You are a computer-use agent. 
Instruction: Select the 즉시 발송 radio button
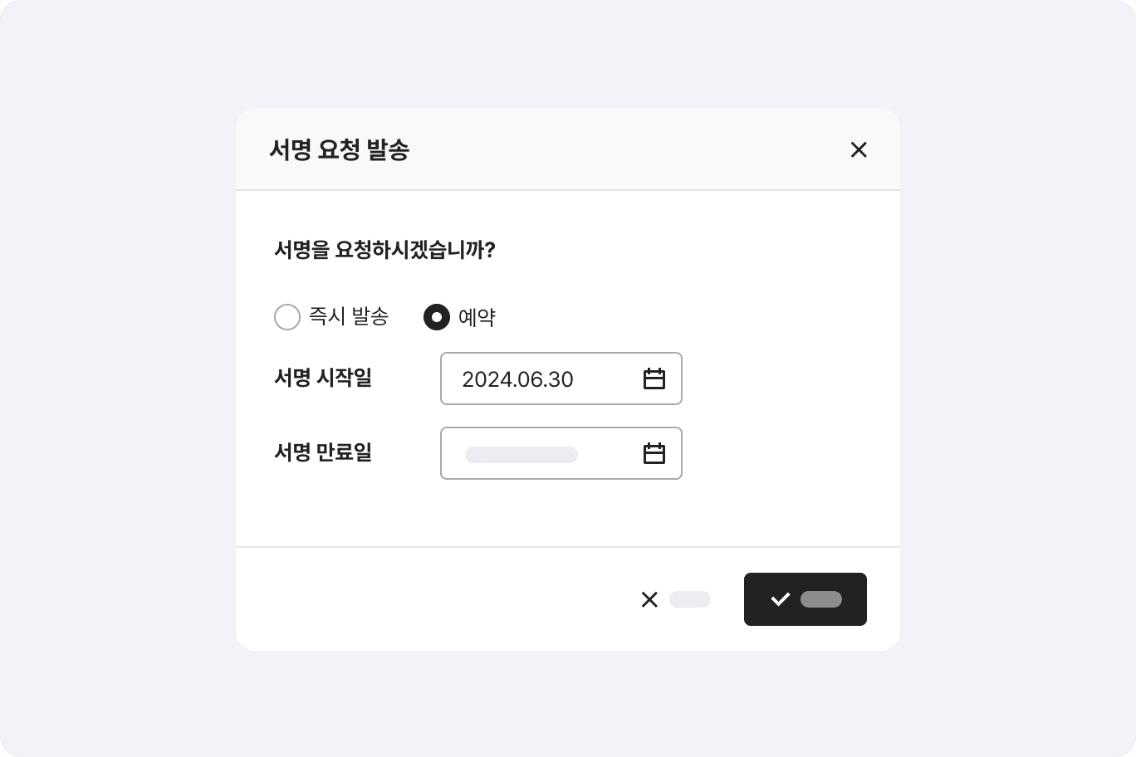coord(287,317)
